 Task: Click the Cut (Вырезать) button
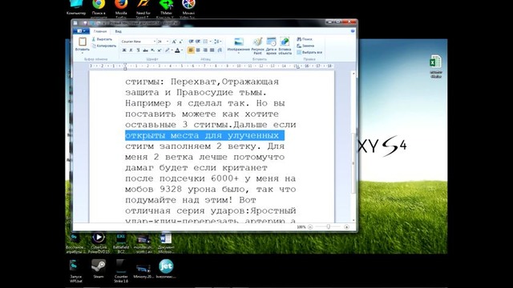tap(103, 39)
